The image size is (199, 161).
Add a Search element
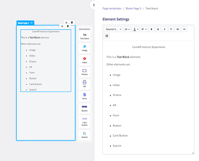click(x=85, y=135)
